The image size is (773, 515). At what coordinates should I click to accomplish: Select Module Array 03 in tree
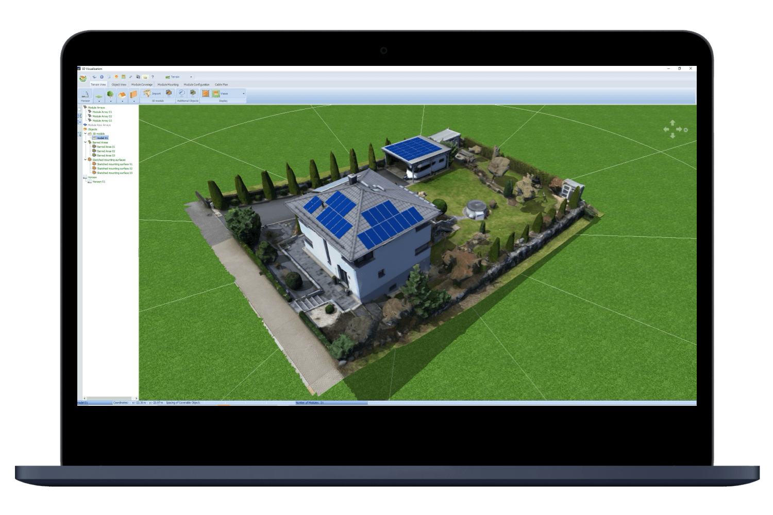pyautogui.click(x=102, y=121)
